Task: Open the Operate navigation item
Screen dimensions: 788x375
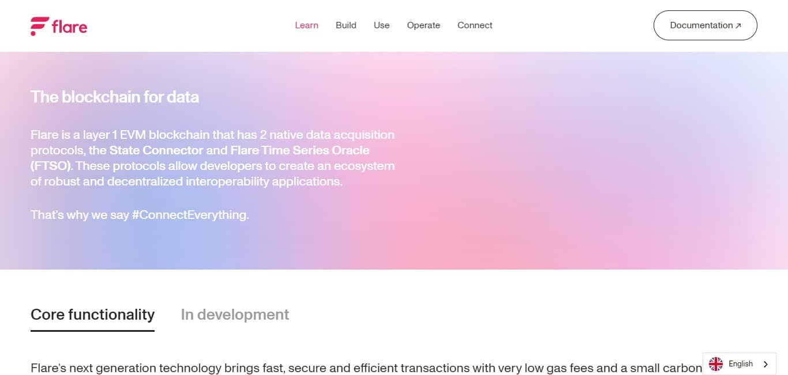Action: click(423, 25)
